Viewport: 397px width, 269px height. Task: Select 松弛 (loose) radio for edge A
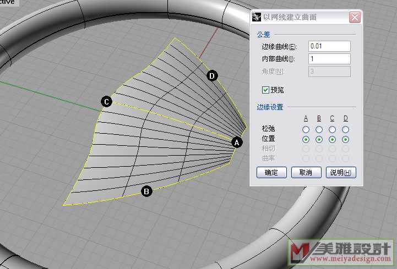point(306,129)
